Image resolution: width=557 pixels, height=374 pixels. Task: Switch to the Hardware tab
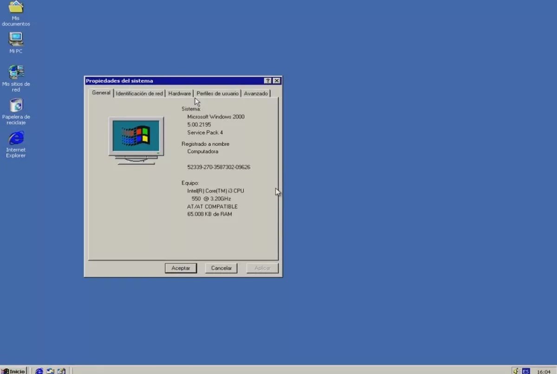tap(179, 93)
